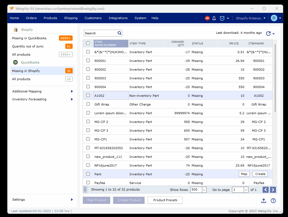This screenshot has height=217, width=288.
Task: Click the Map button in Pant row
Action: tap(244, 174)
